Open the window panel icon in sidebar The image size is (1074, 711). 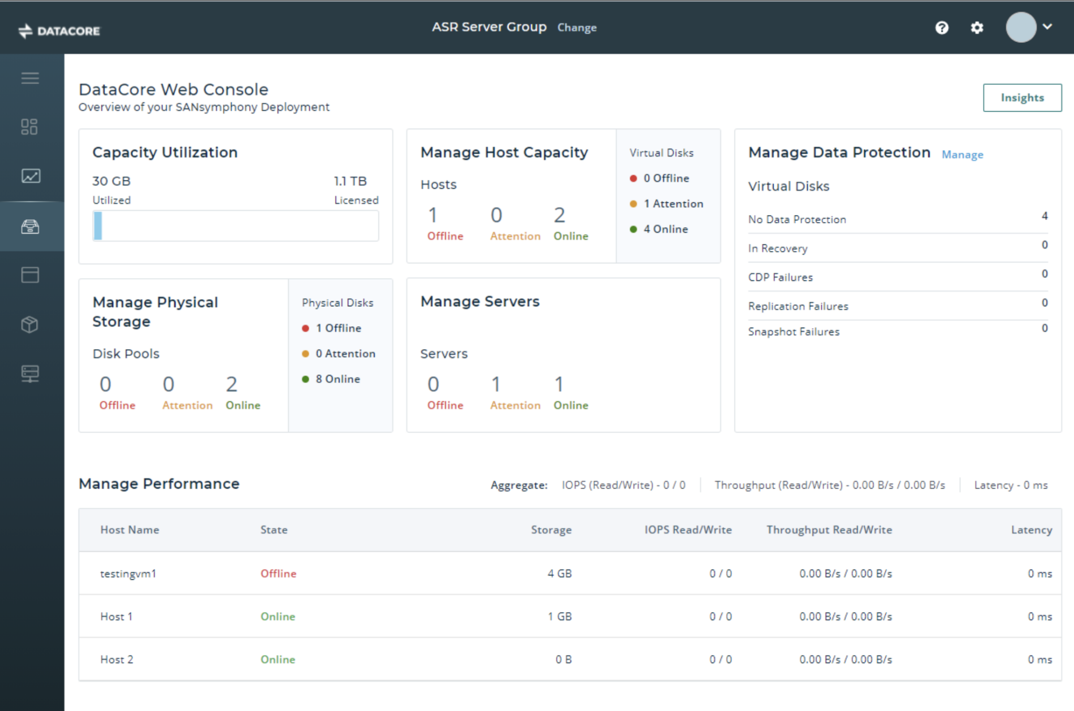[x=30, y=275]
